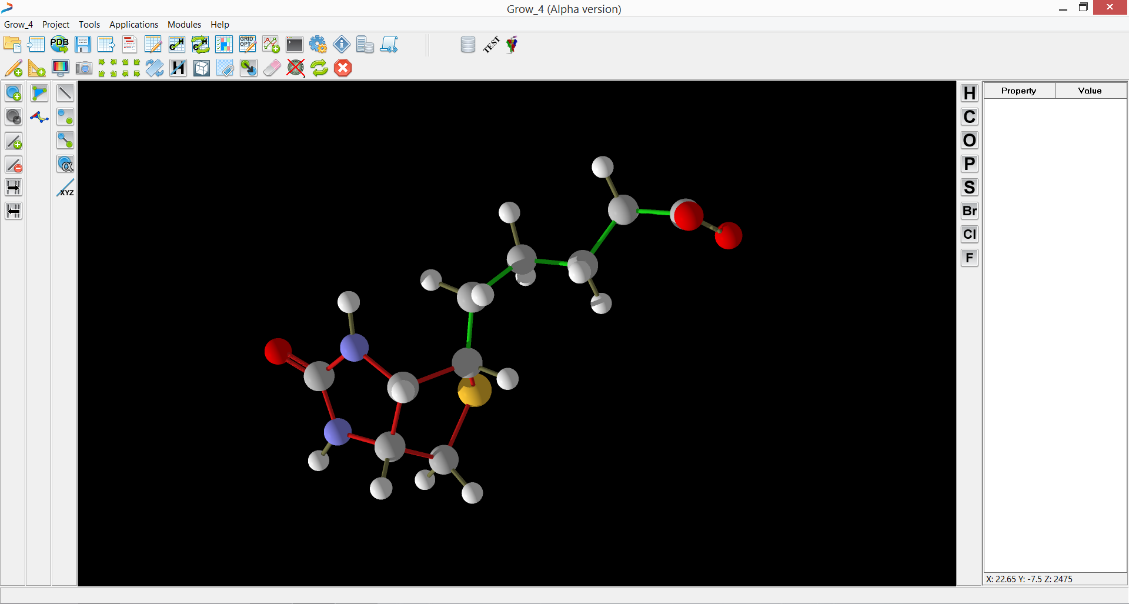This screenshot has height=604, width=1129.
Task: Click the export table icon
Action: 106,45
